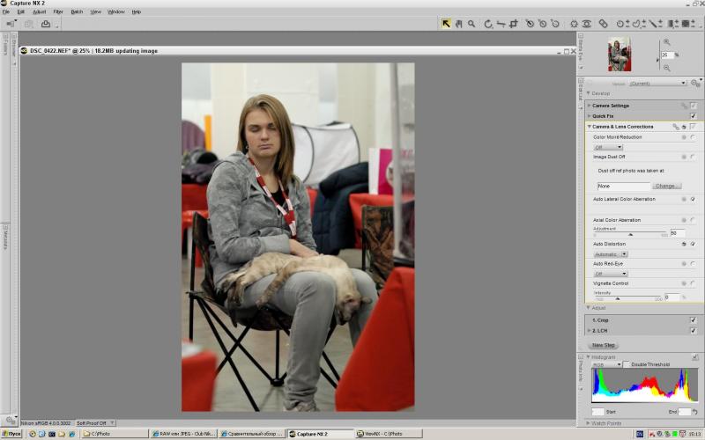The image size is (705, 440).
Task: Select the Crop tool
Action: pos(513,24)
